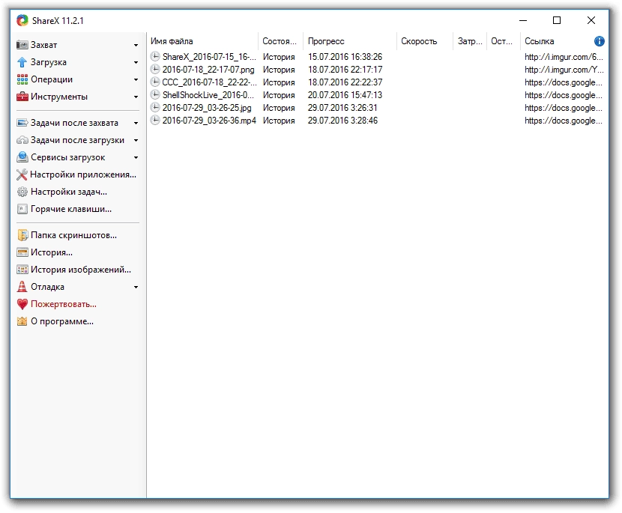
Task: Click the red heart Пожертвовать icon
Action: pos(22,304)
